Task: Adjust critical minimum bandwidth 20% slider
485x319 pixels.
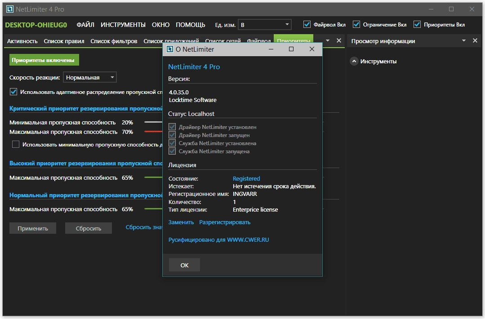Action: (153, 122)
